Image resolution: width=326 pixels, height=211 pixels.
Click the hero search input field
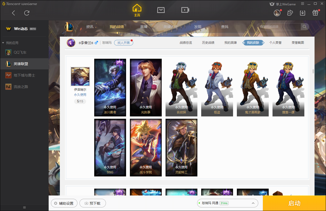tap(279, 27)
